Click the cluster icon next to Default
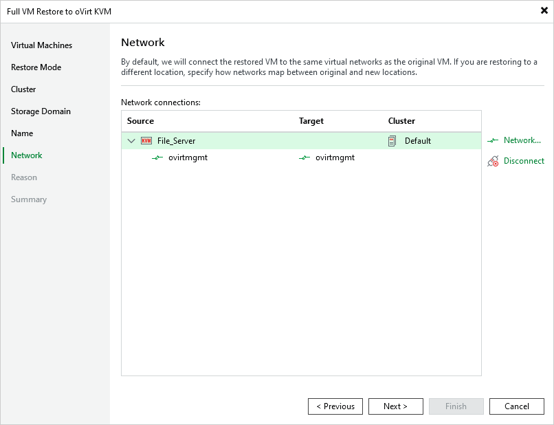554x425 pixels. pos(393,140)
